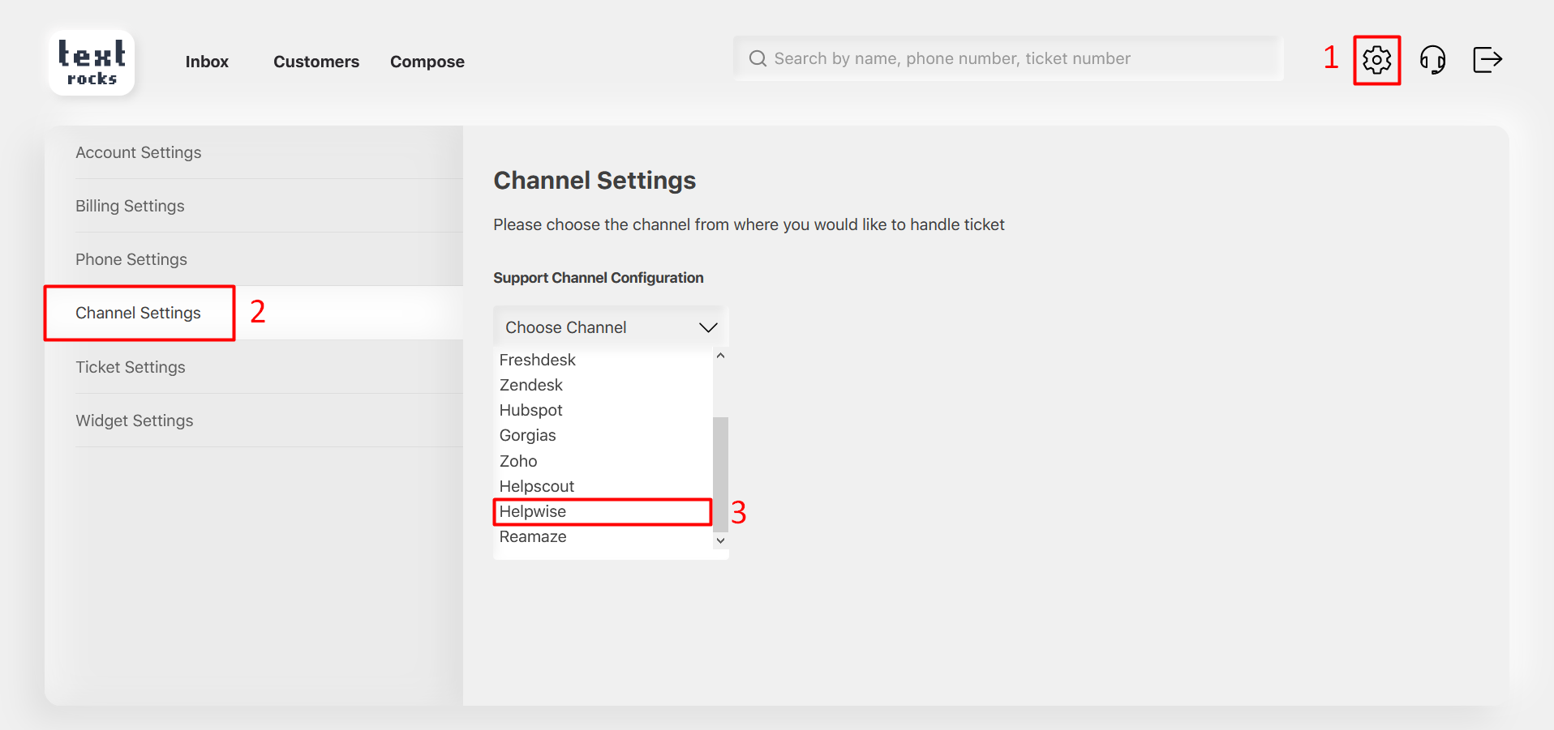Select Helpwise from the channel list
1554x730 pixels.
(533, 511)
